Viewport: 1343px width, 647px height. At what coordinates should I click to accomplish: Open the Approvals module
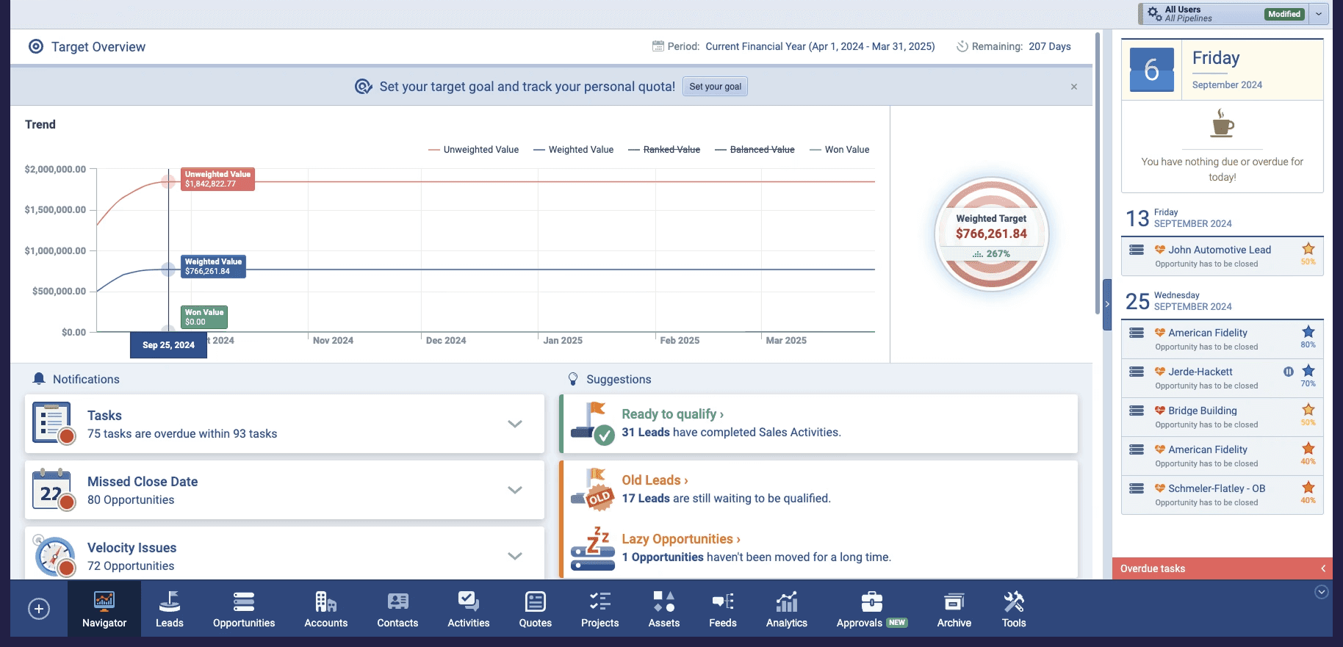pos(872,610)
